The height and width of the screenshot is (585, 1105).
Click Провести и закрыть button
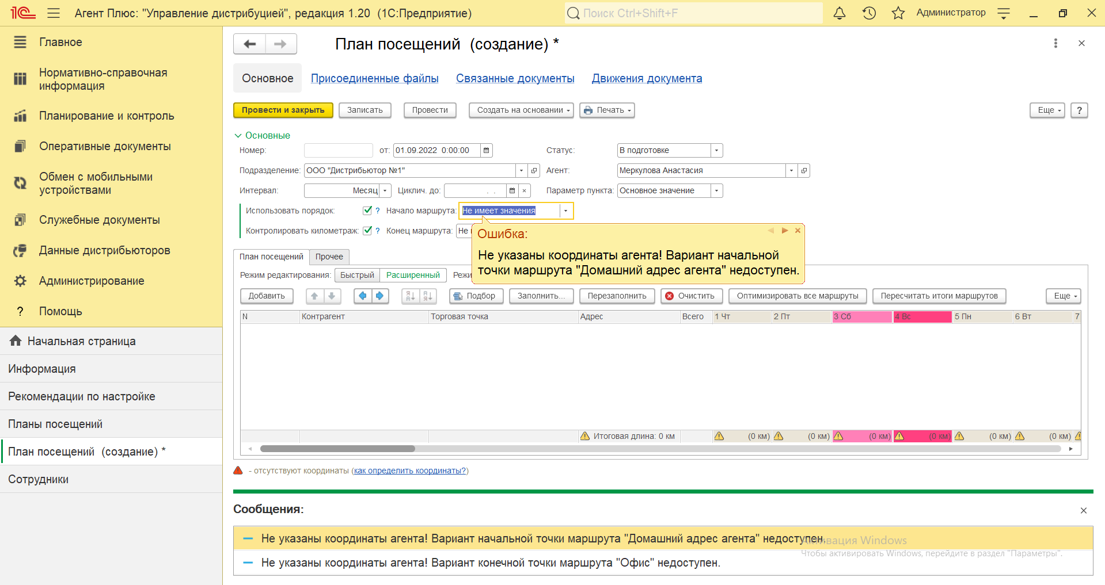tap(283, 110)
